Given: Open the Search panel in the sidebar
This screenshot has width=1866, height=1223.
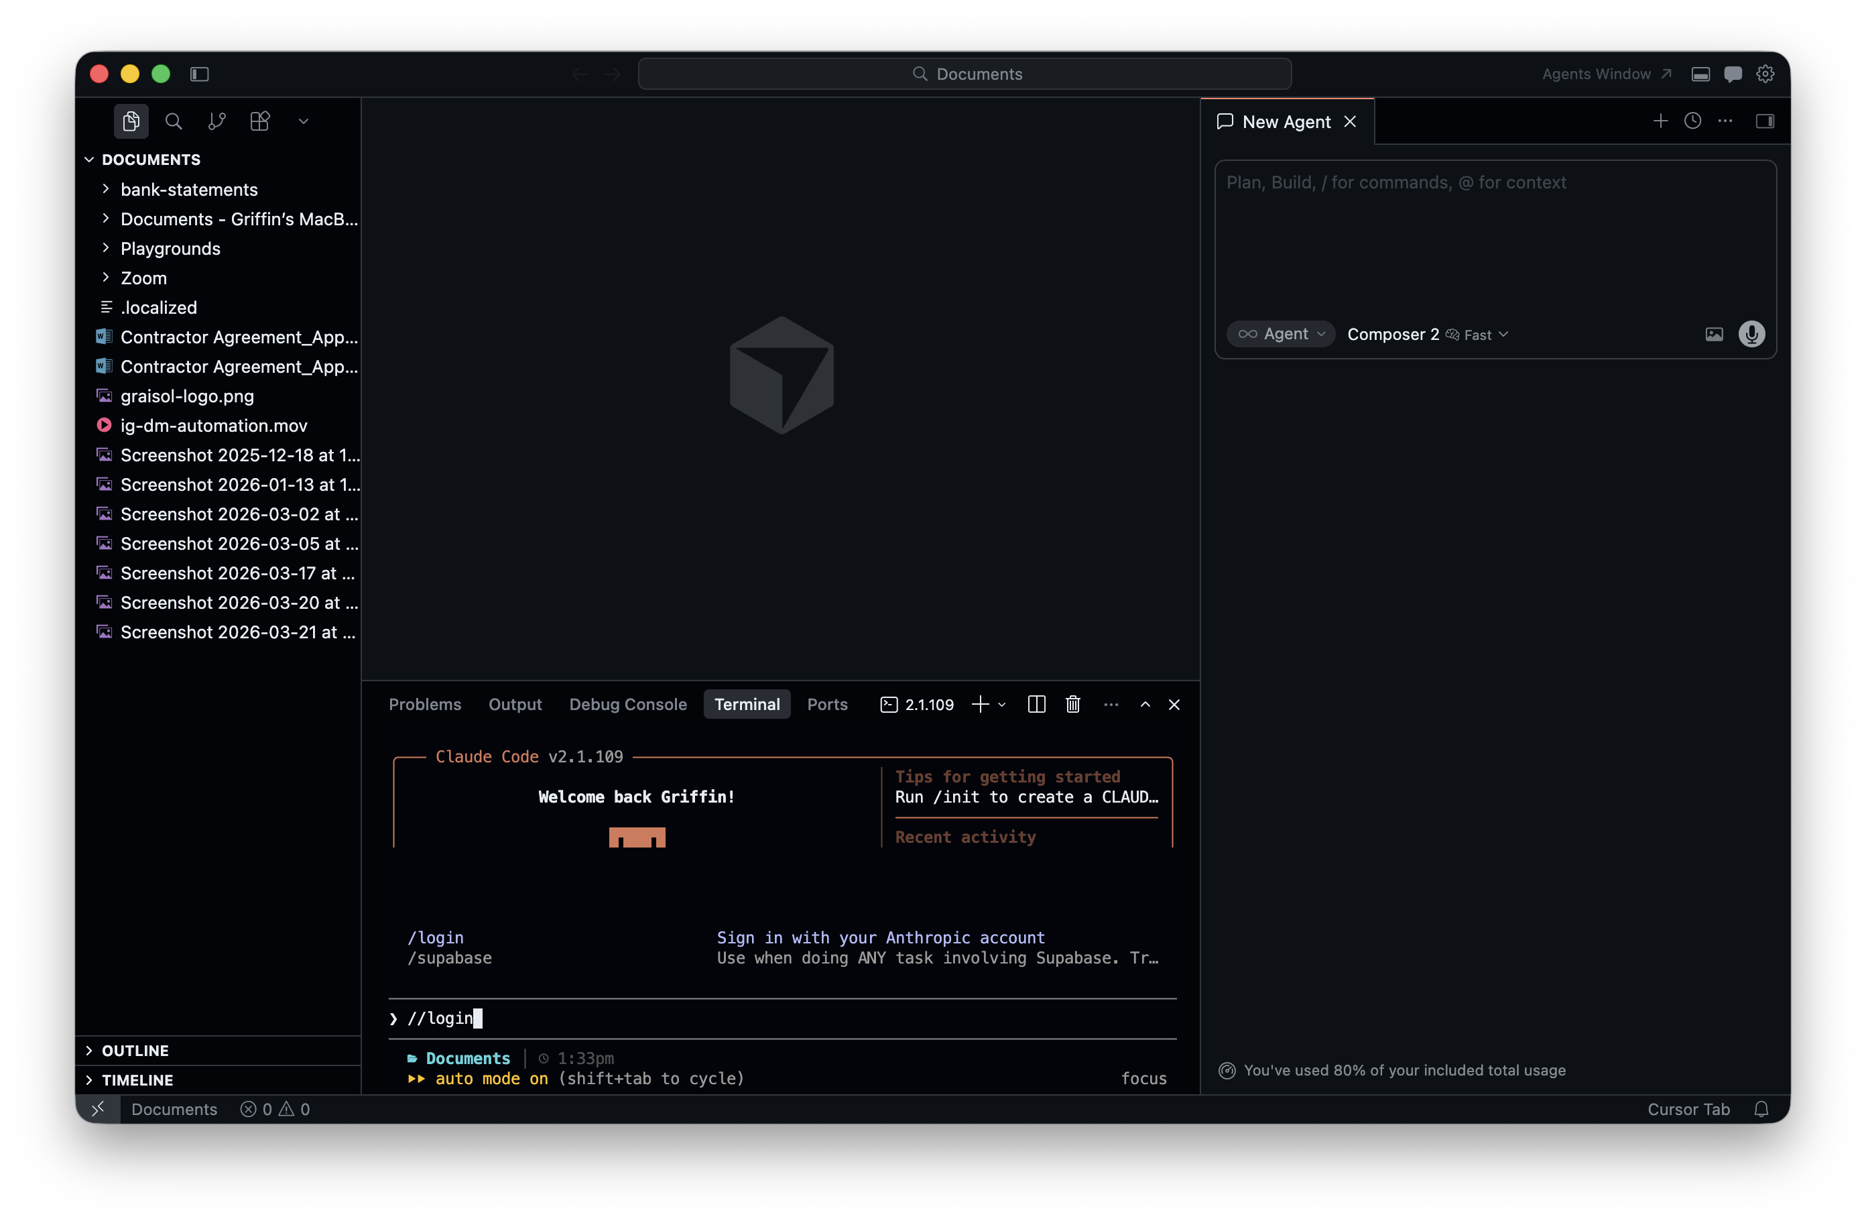Looking at the screenshot, I should [174, 121].
